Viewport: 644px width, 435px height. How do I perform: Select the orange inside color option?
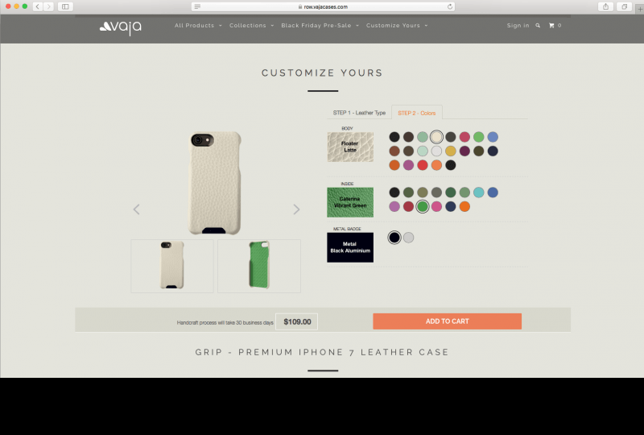pos(464,206)
